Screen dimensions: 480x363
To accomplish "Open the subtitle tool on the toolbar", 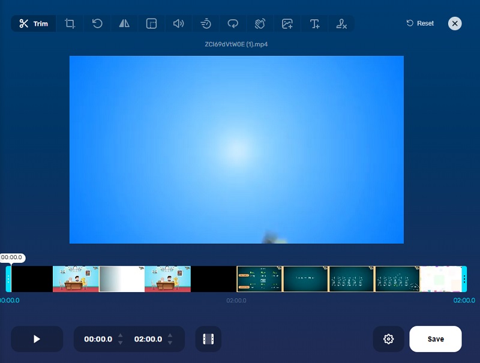I will 151,23.
